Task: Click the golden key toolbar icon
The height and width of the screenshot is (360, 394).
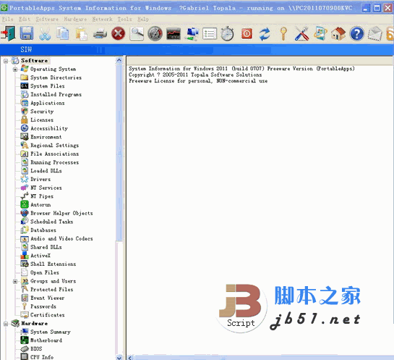Action: click(x=283, y=34)
